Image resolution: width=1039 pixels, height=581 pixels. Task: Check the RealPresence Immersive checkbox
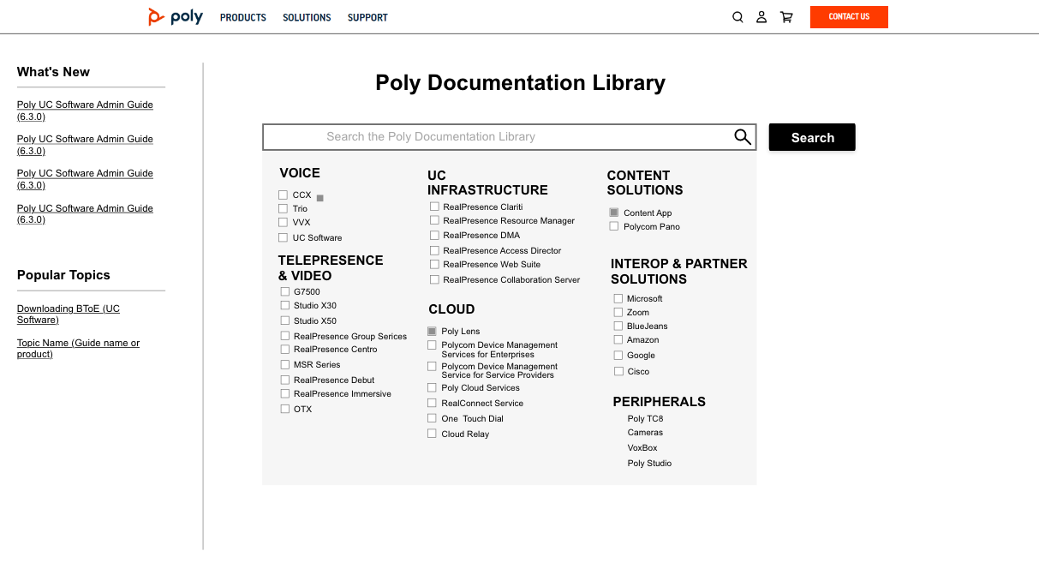point(285,393)
